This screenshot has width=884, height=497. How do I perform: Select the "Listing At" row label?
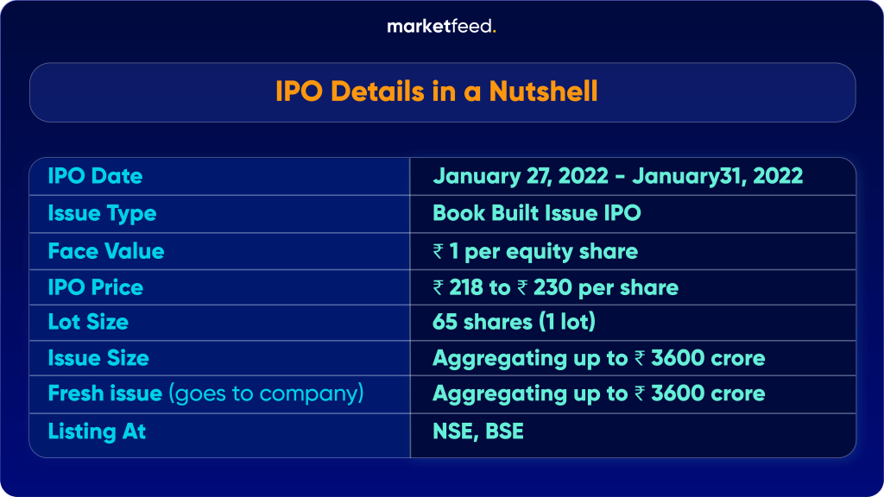coord(97,431)
